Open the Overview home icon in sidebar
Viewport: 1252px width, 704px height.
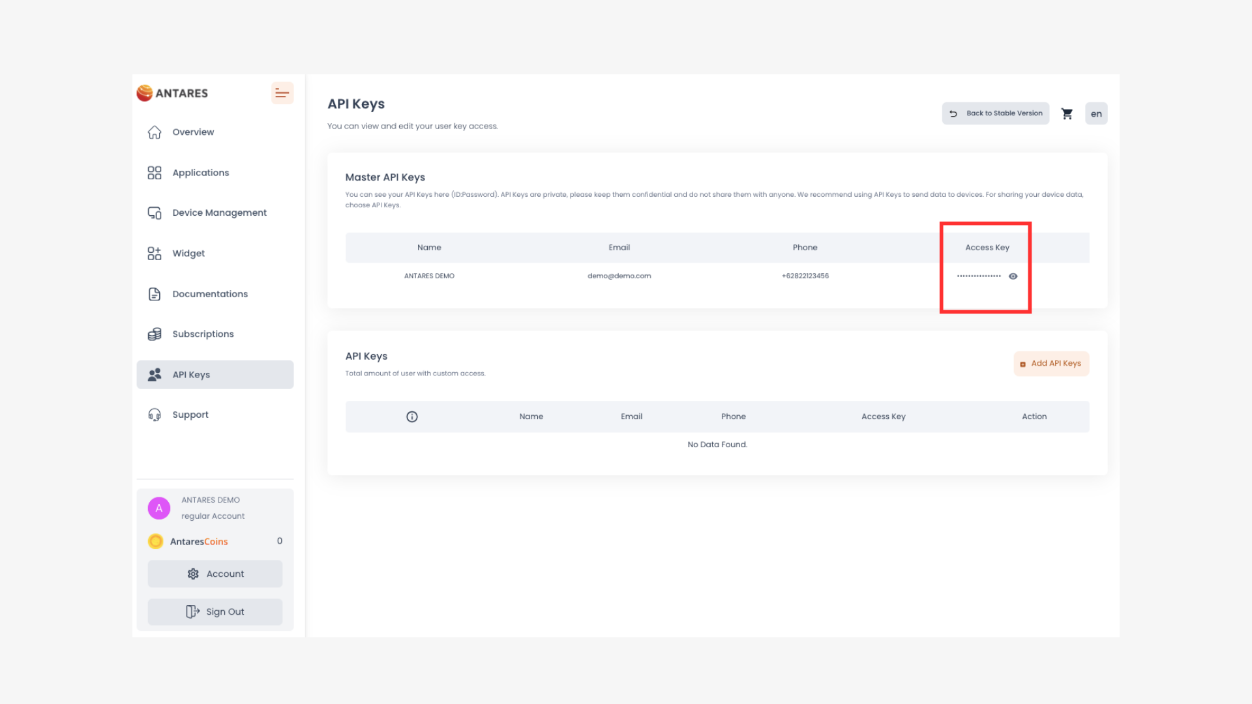(155, 132)
